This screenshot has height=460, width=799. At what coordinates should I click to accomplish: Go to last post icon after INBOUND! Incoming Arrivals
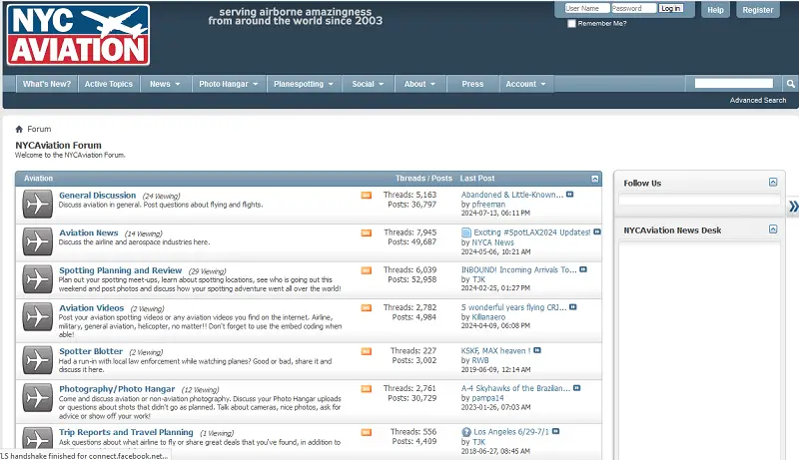[x=583, y=269]
